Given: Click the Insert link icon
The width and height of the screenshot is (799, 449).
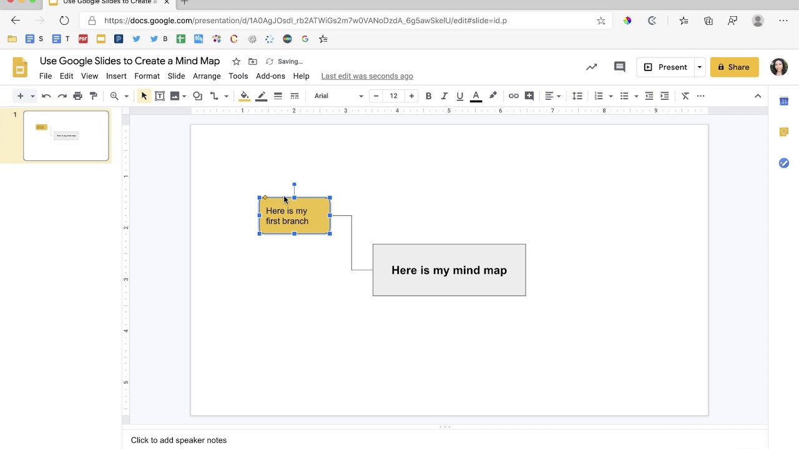Looking at the screenshot, I should coord(514,96).
